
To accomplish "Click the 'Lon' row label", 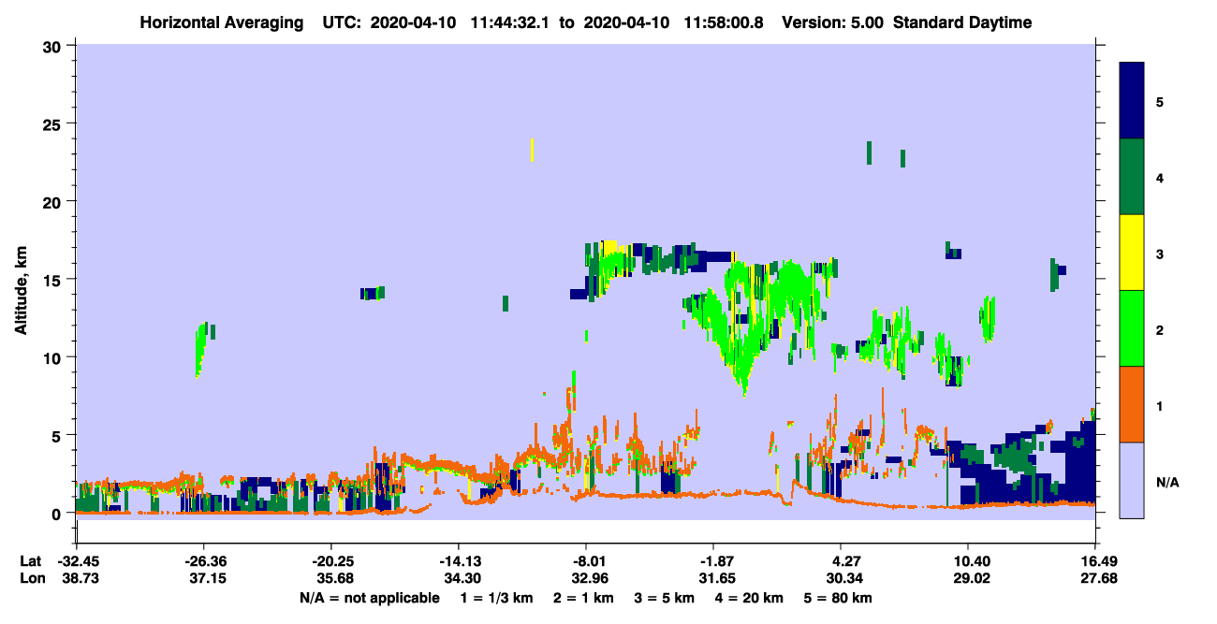I will [x=31, y=579].
